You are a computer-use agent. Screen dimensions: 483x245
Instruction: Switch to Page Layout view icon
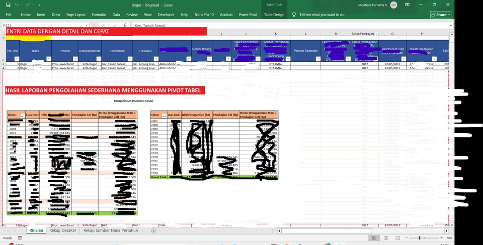tap(386, 238)
